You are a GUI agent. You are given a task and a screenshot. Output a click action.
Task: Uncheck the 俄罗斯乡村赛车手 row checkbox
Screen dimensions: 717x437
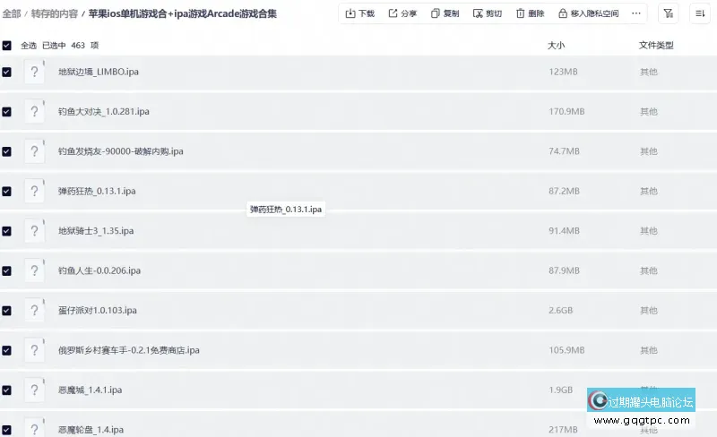point(7,350)
